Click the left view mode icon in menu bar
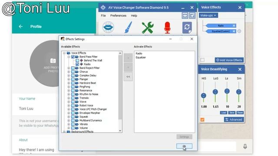The image size is (278, 156). 185,16
